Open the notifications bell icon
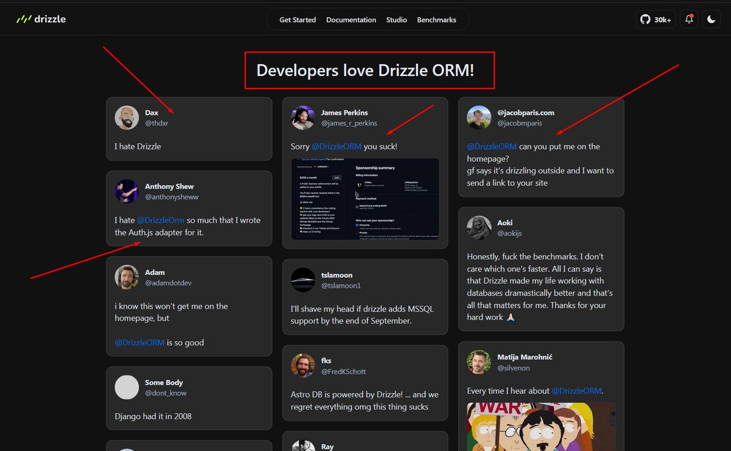The height and width of the screenshot is (451, 731). tap(689, 19)
